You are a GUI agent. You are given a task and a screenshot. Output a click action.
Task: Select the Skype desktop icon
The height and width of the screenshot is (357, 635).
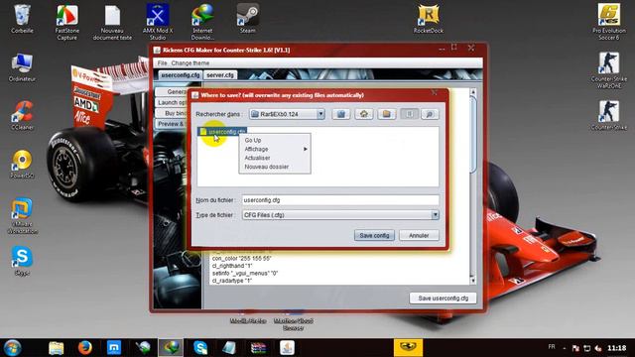(x=22, y=261)
